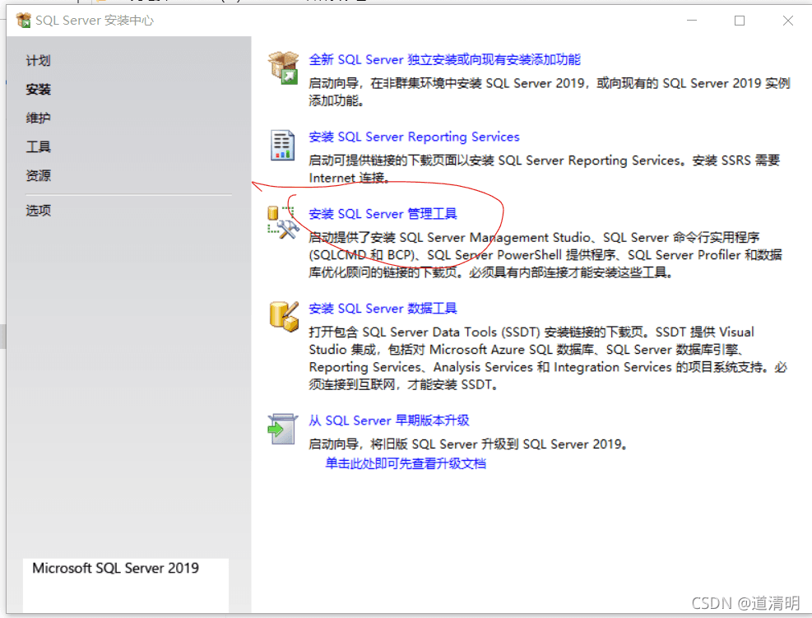Click 从 SQL Server 早期版本升级 link
812x618 pixels.
[389, 421]
